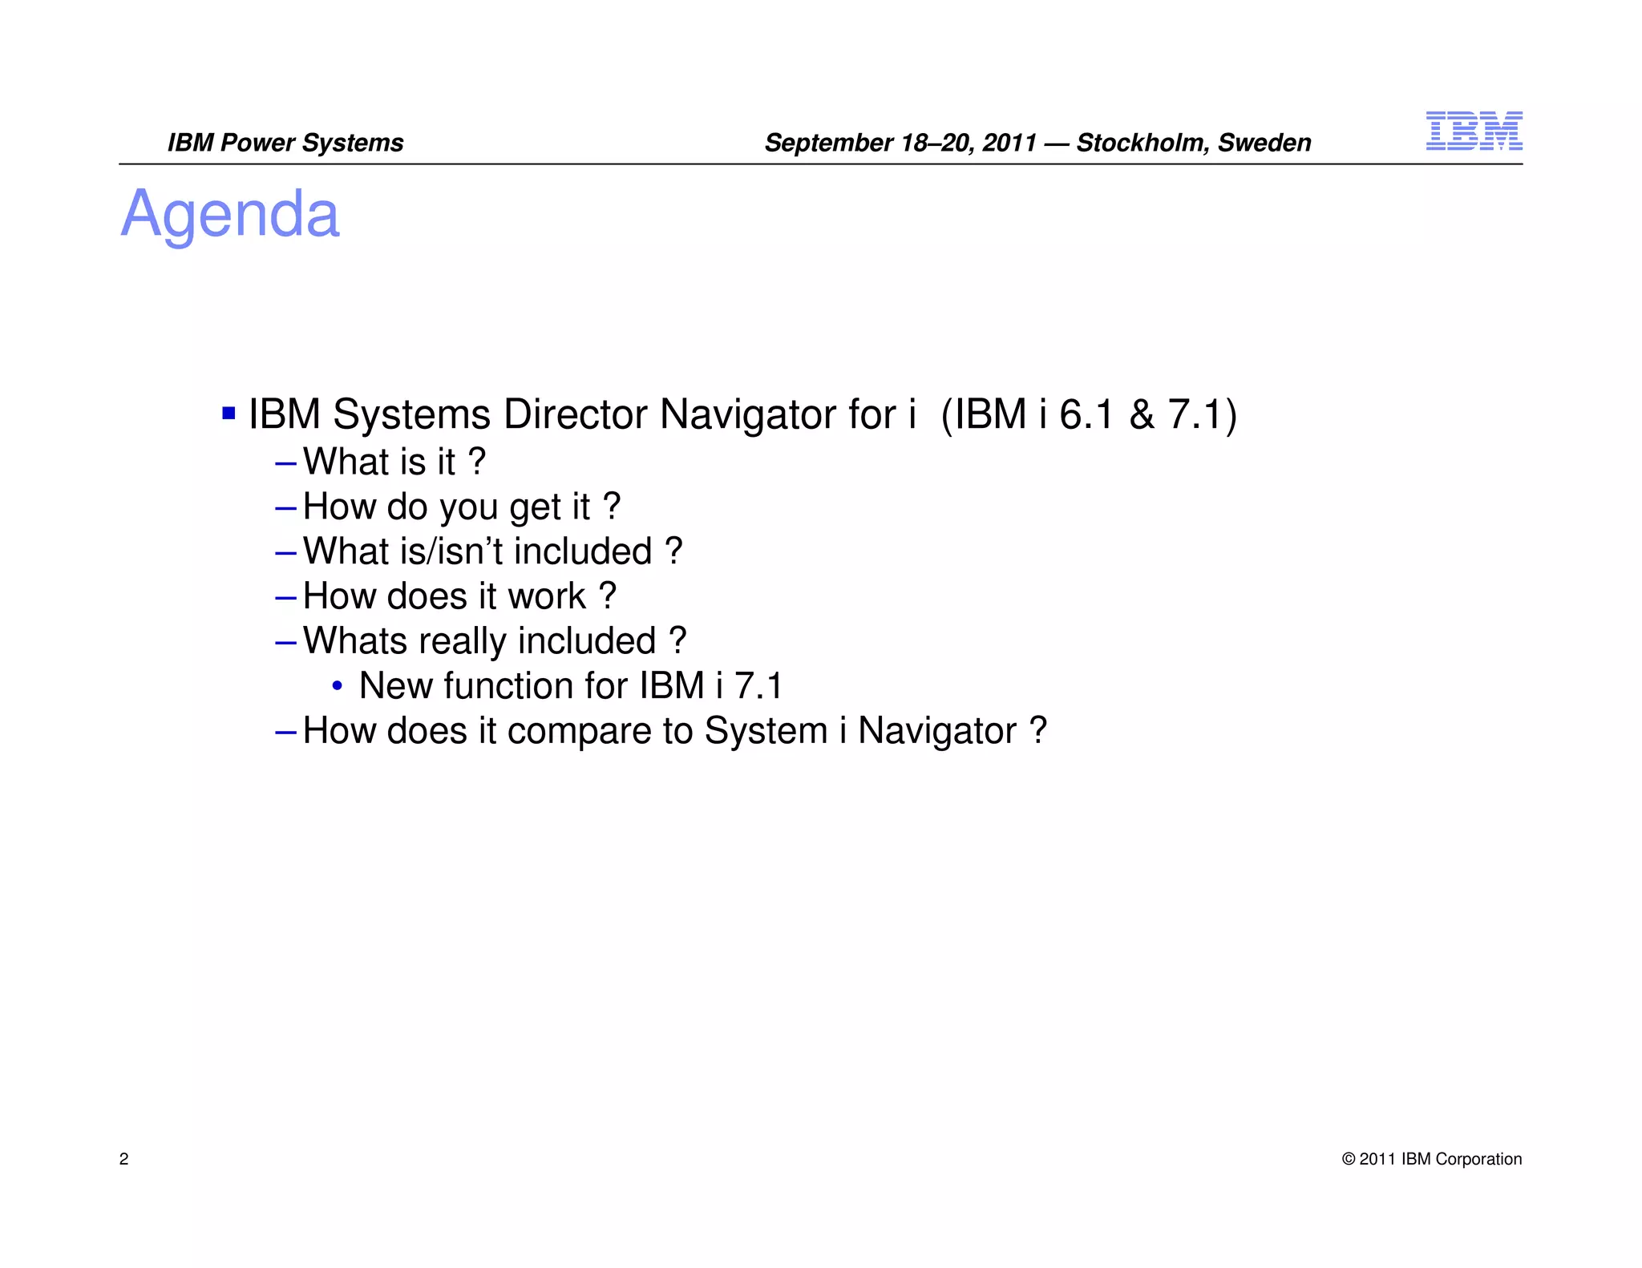
Task: Click the round bullet before New function
Action: (338, 686)
